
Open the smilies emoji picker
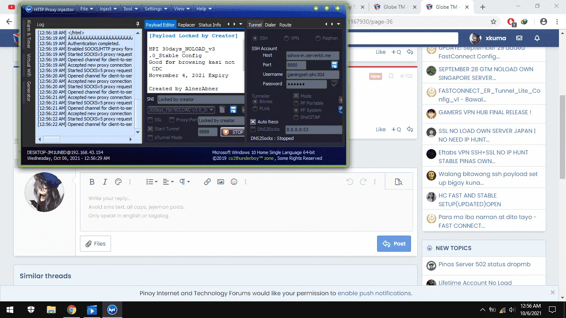point(234,182)
